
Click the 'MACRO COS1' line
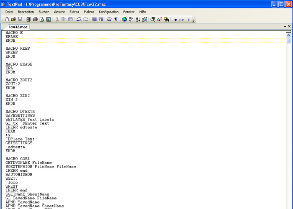click(18, 158)
